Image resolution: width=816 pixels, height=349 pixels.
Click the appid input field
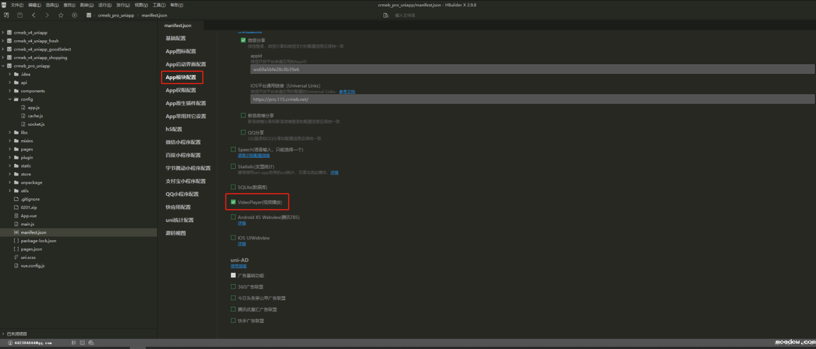(532, 69)
